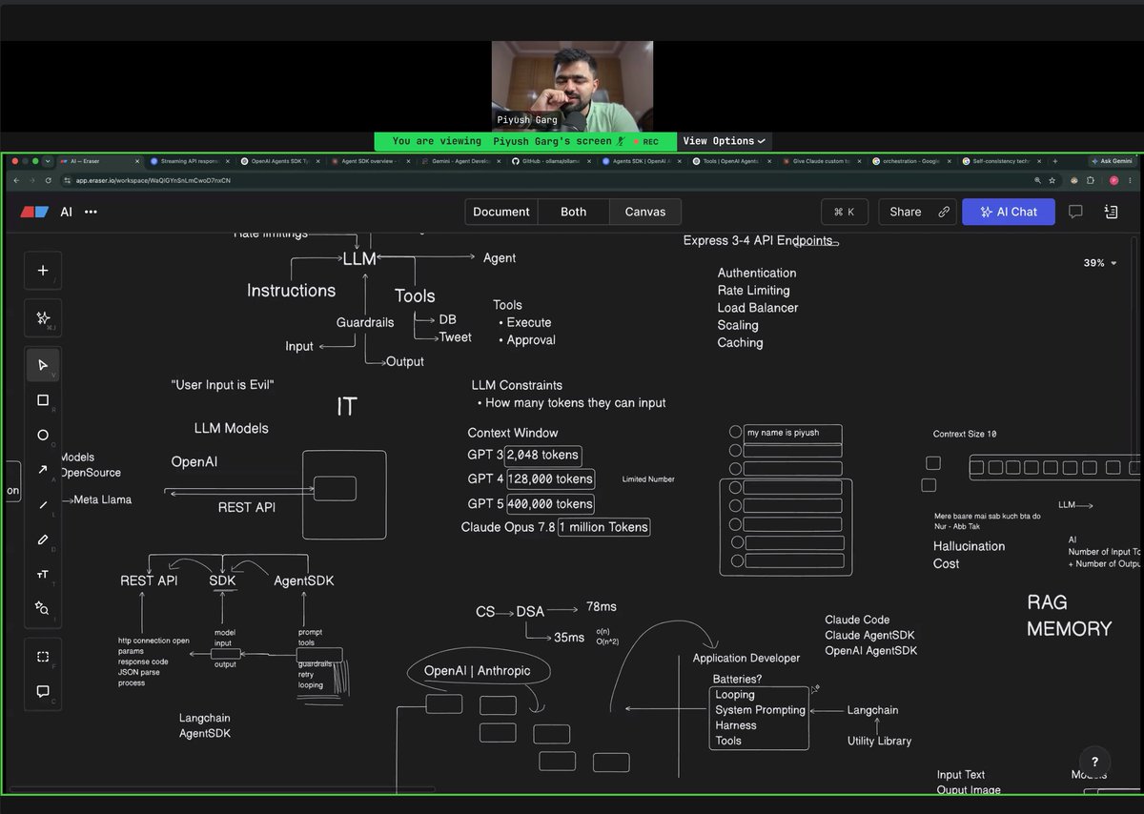The height and width of the screenshot is (814, 1144).
Task: Select the "Hallucination" text on canvas
Action: pos(969,546)
